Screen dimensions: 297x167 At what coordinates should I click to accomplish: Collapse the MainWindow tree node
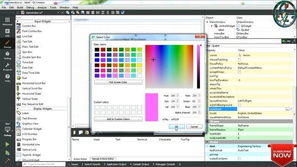pyautogui.click(x=207, y=22)
